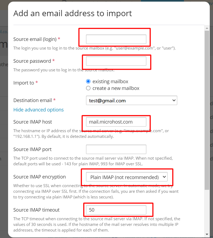213x238 pixels.
Task: Click the Hide advanced options link
Action: (x=38, y=110)
